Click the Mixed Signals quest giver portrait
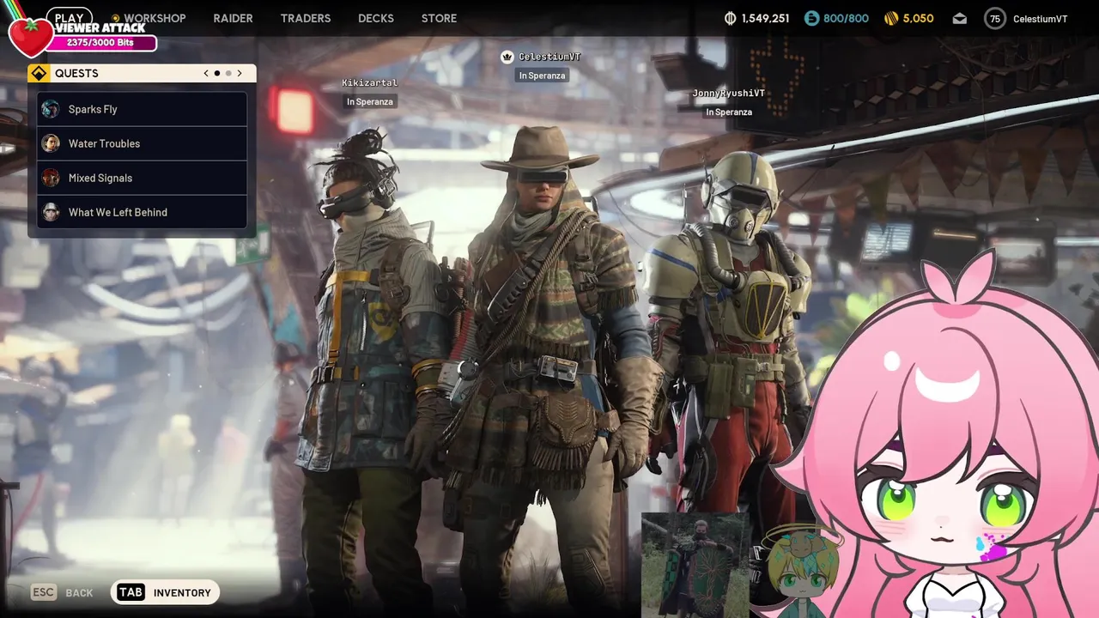The image size is (1099, 618). tap(51, 178)
